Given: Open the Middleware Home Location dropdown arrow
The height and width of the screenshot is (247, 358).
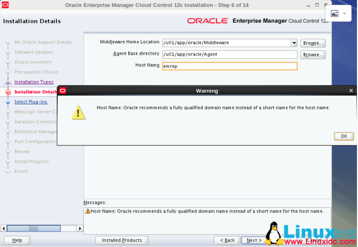Looking at the screenshot, I should point(294,43).
